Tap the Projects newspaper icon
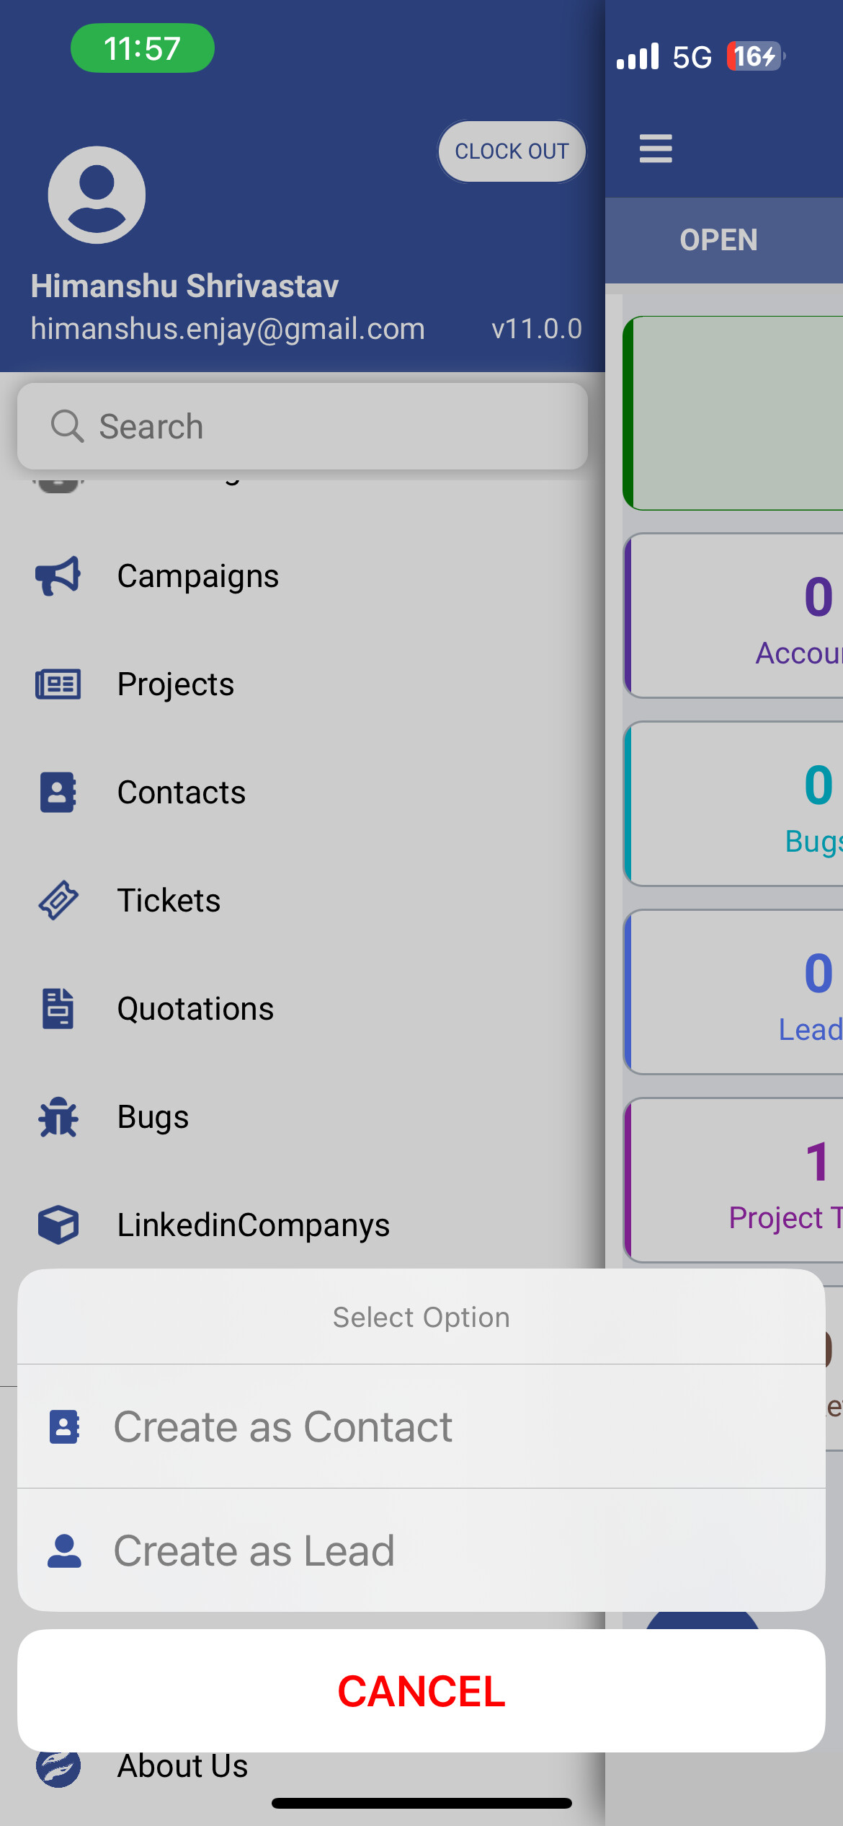Viewport: 843px width, 1826px height. coord(58,684)
